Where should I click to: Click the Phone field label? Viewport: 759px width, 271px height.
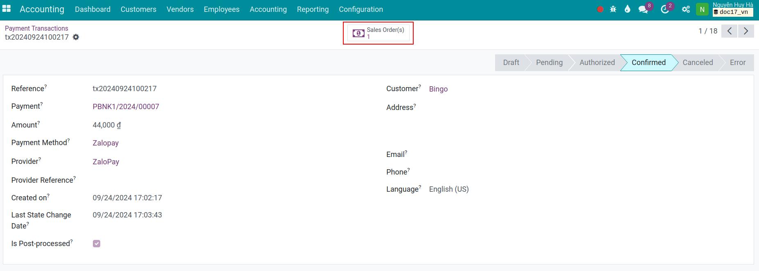(x=398, y=172)
